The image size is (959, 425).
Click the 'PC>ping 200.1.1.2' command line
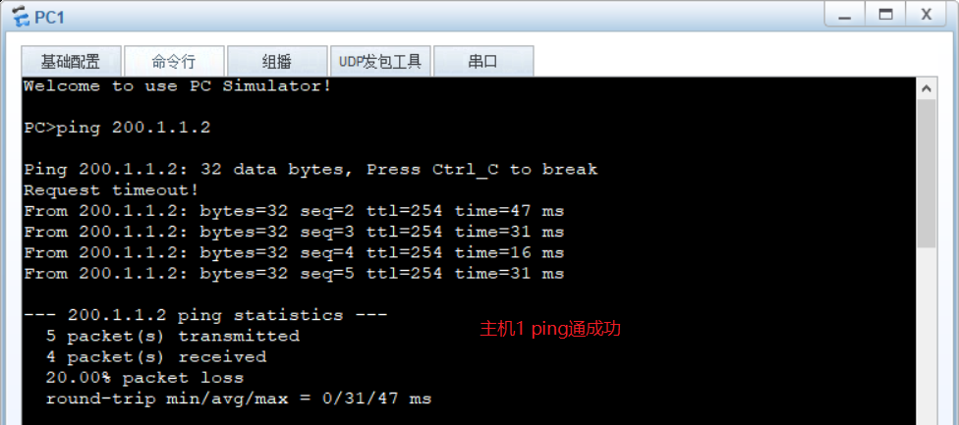click(117, 128)
